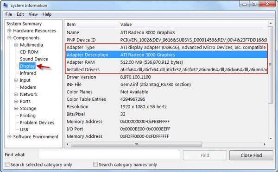The height and width of the screenshot is (172, 278).
Task: Expand the Software Environment node
Action: click(x=9, y=136)
